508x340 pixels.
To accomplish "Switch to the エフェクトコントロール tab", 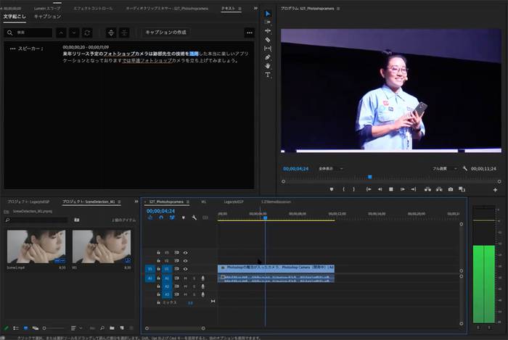I will [x=93, y=9].
